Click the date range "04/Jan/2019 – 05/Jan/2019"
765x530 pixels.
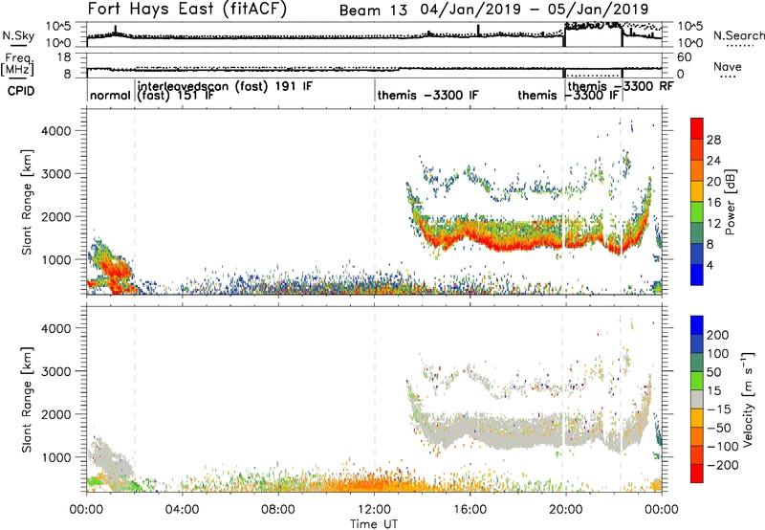535,10
